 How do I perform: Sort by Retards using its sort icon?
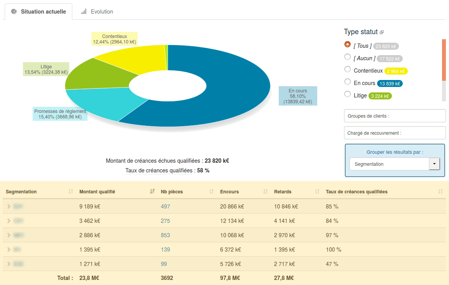point(317,191)
